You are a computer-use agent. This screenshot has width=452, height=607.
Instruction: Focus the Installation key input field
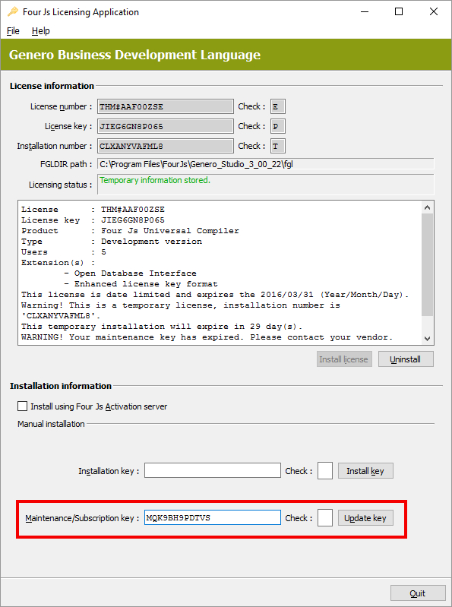click(213, 471)
